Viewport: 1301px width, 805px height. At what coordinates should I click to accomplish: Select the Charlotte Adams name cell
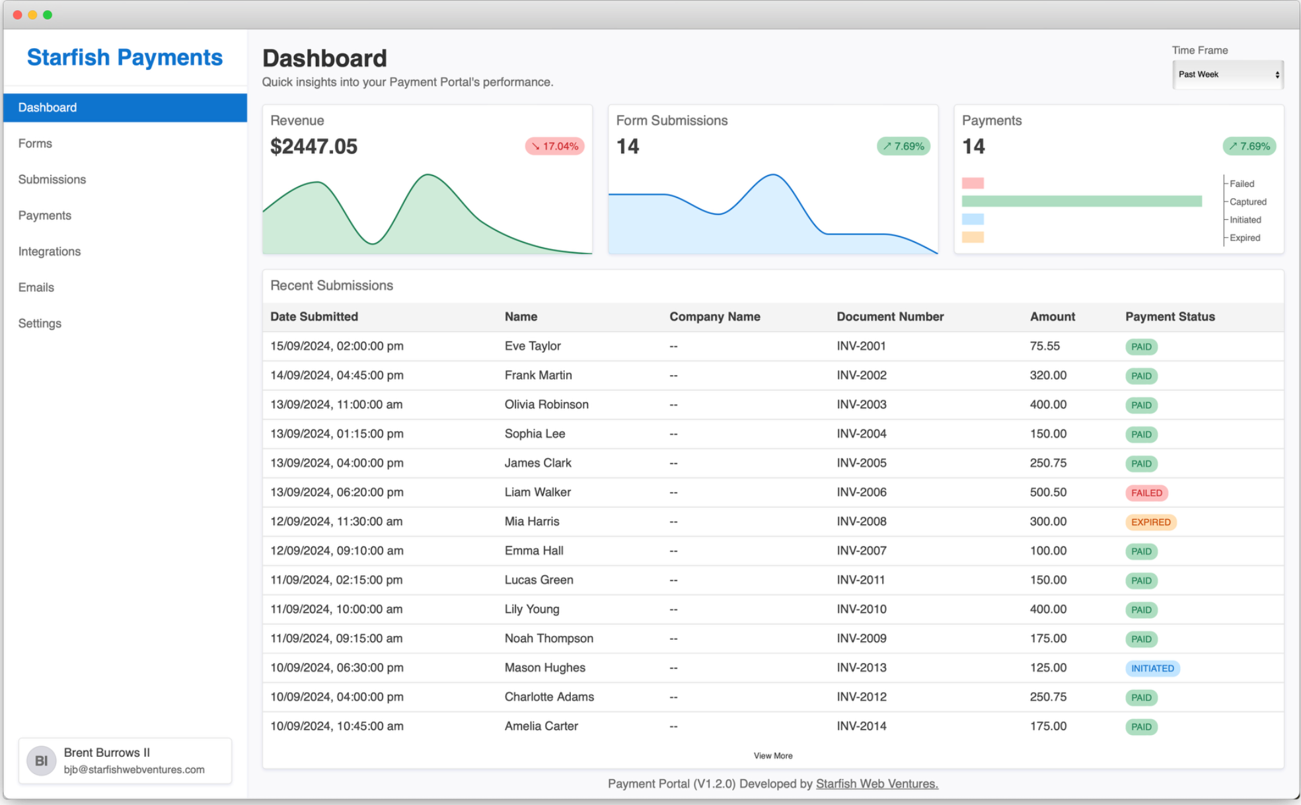coord(549,697)
